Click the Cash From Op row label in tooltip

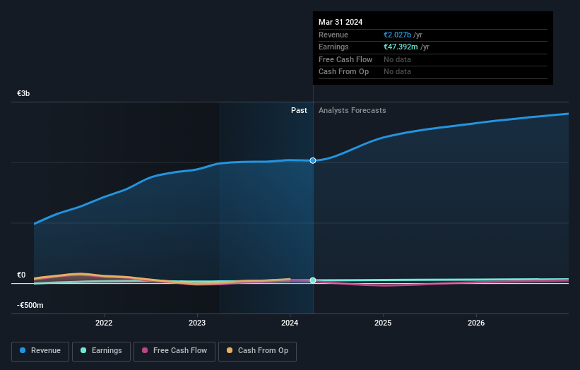point(343,72)
